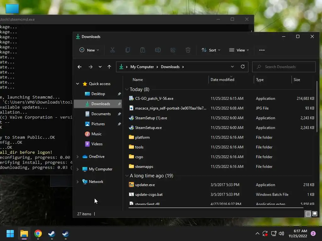This screenshot has height=241, width=322.
Task: Select SteamSetup (1).exe file
Action: pyautogui.click(x=221, y=118)
